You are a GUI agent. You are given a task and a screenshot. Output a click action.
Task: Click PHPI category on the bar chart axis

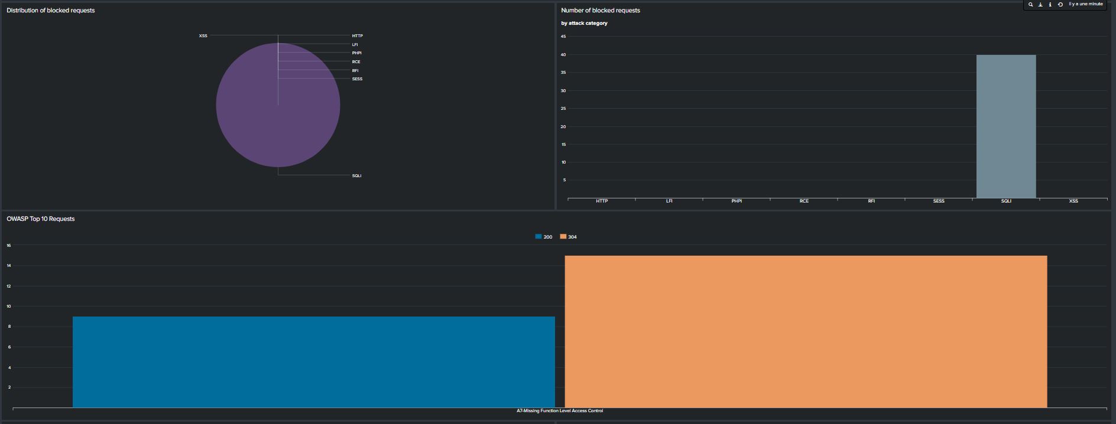pos(737,201)
